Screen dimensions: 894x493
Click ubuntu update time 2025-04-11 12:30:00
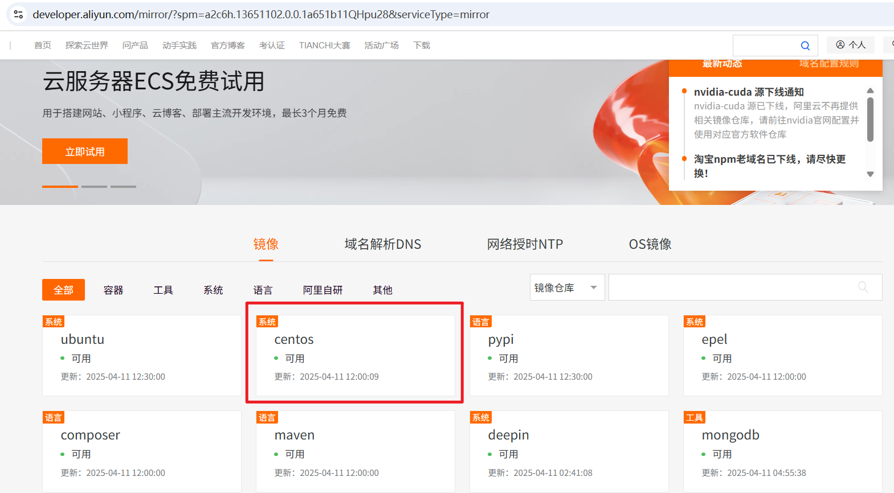pos(125,377)
